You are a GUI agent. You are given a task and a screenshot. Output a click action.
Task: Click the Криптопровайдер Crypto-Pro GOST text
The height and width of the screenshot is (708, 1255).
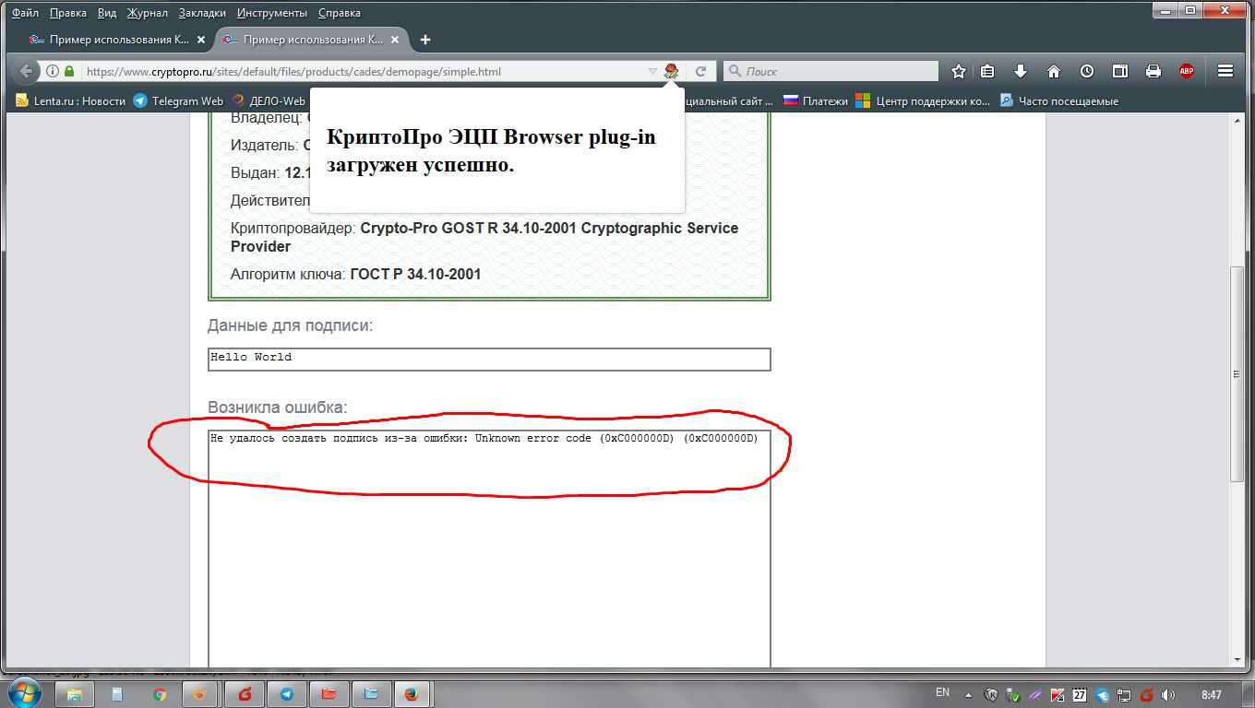click(x=484, y=237)
